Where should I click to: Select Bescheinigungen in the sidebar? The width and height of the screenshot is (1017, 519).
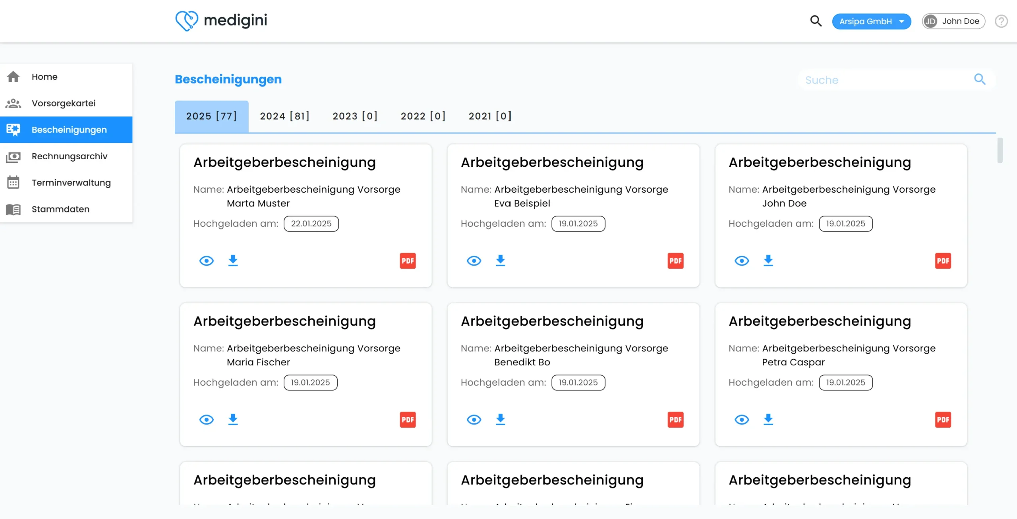66,130
